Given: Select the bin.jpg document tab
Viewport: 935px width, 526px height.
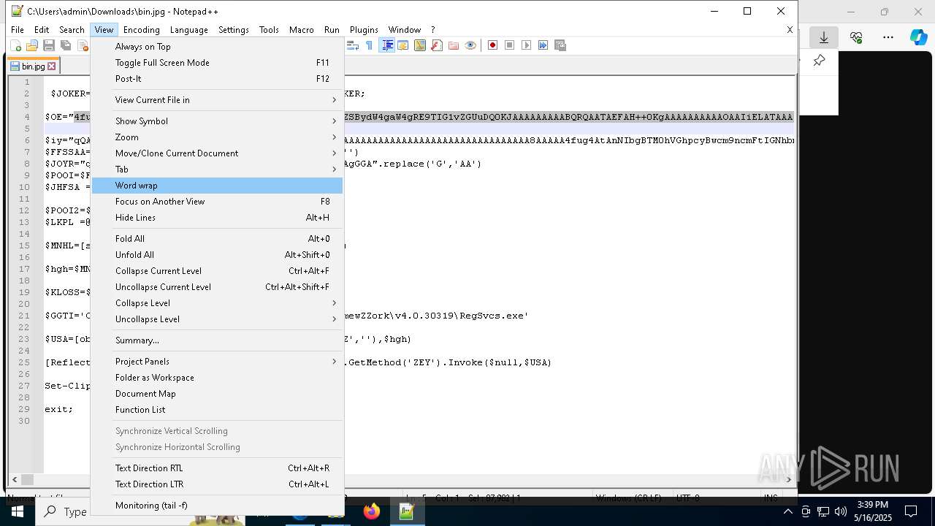Looking at the screenshot, I should coord(33,66).
